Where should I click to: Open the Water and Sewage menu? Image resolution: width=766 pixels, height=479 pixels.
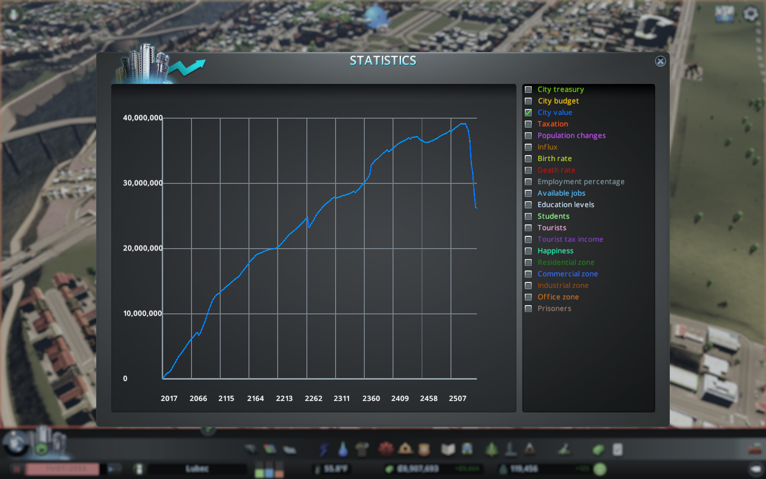tap(343, 449)
